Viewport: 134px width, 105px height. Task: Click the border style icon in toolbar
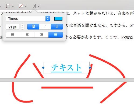coord(8,6)
